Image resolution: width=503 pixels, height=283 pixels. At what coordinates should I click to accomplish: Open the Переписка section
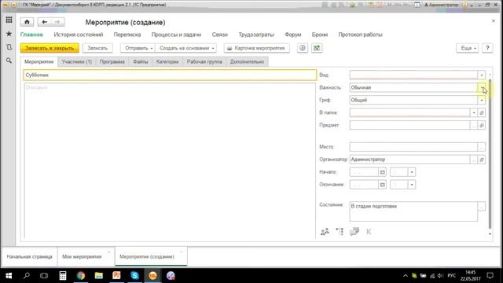click(127, 35)
